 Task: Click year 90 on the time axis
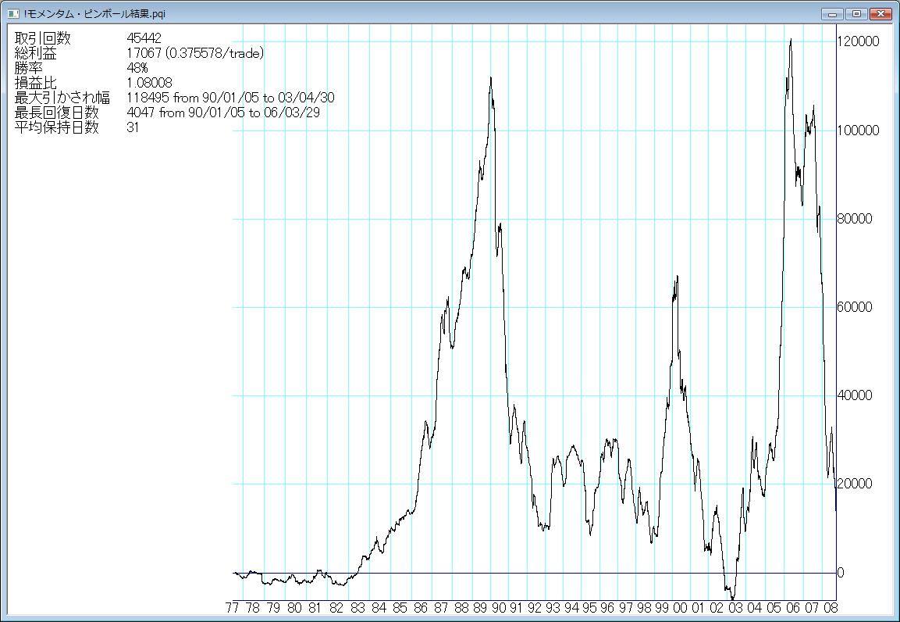pyautogui.click(x=498, y=608)
